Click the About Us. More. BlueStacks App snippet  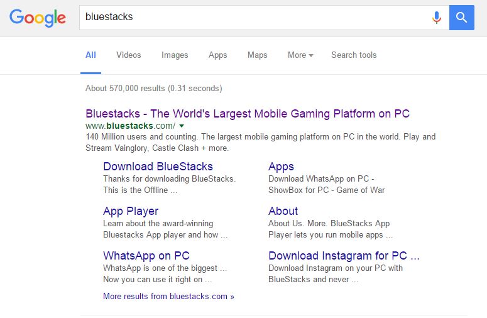(331, 229)
